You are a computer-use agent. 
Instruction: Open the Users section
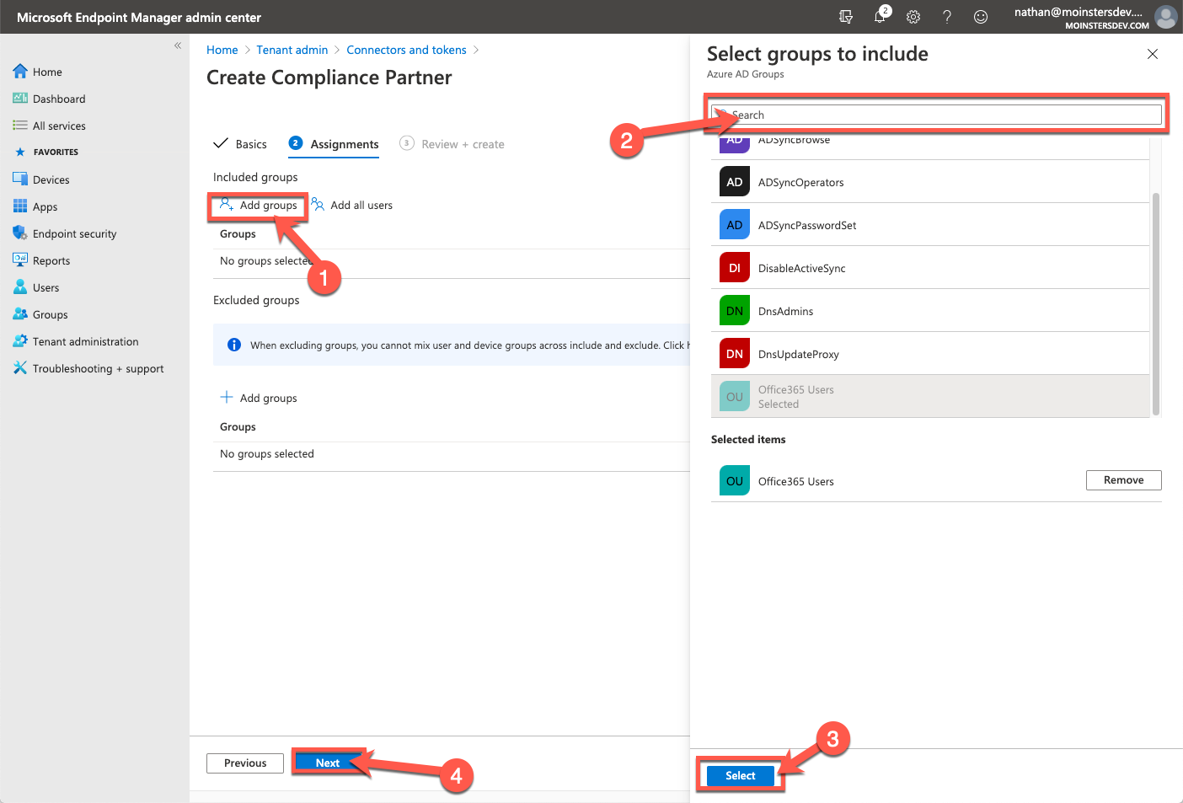click(46, 287)
